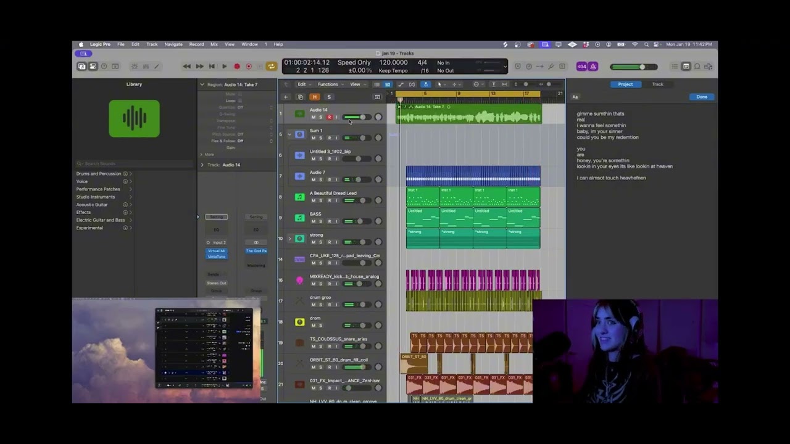
Task: Switch to the Project notes tab
Action: coord(625,84)
